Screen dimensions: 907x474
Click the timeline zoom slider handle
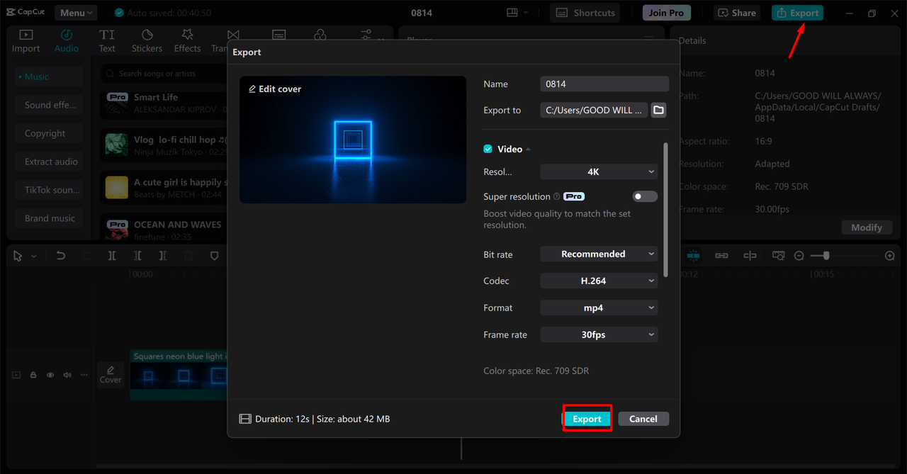[826, 256]
